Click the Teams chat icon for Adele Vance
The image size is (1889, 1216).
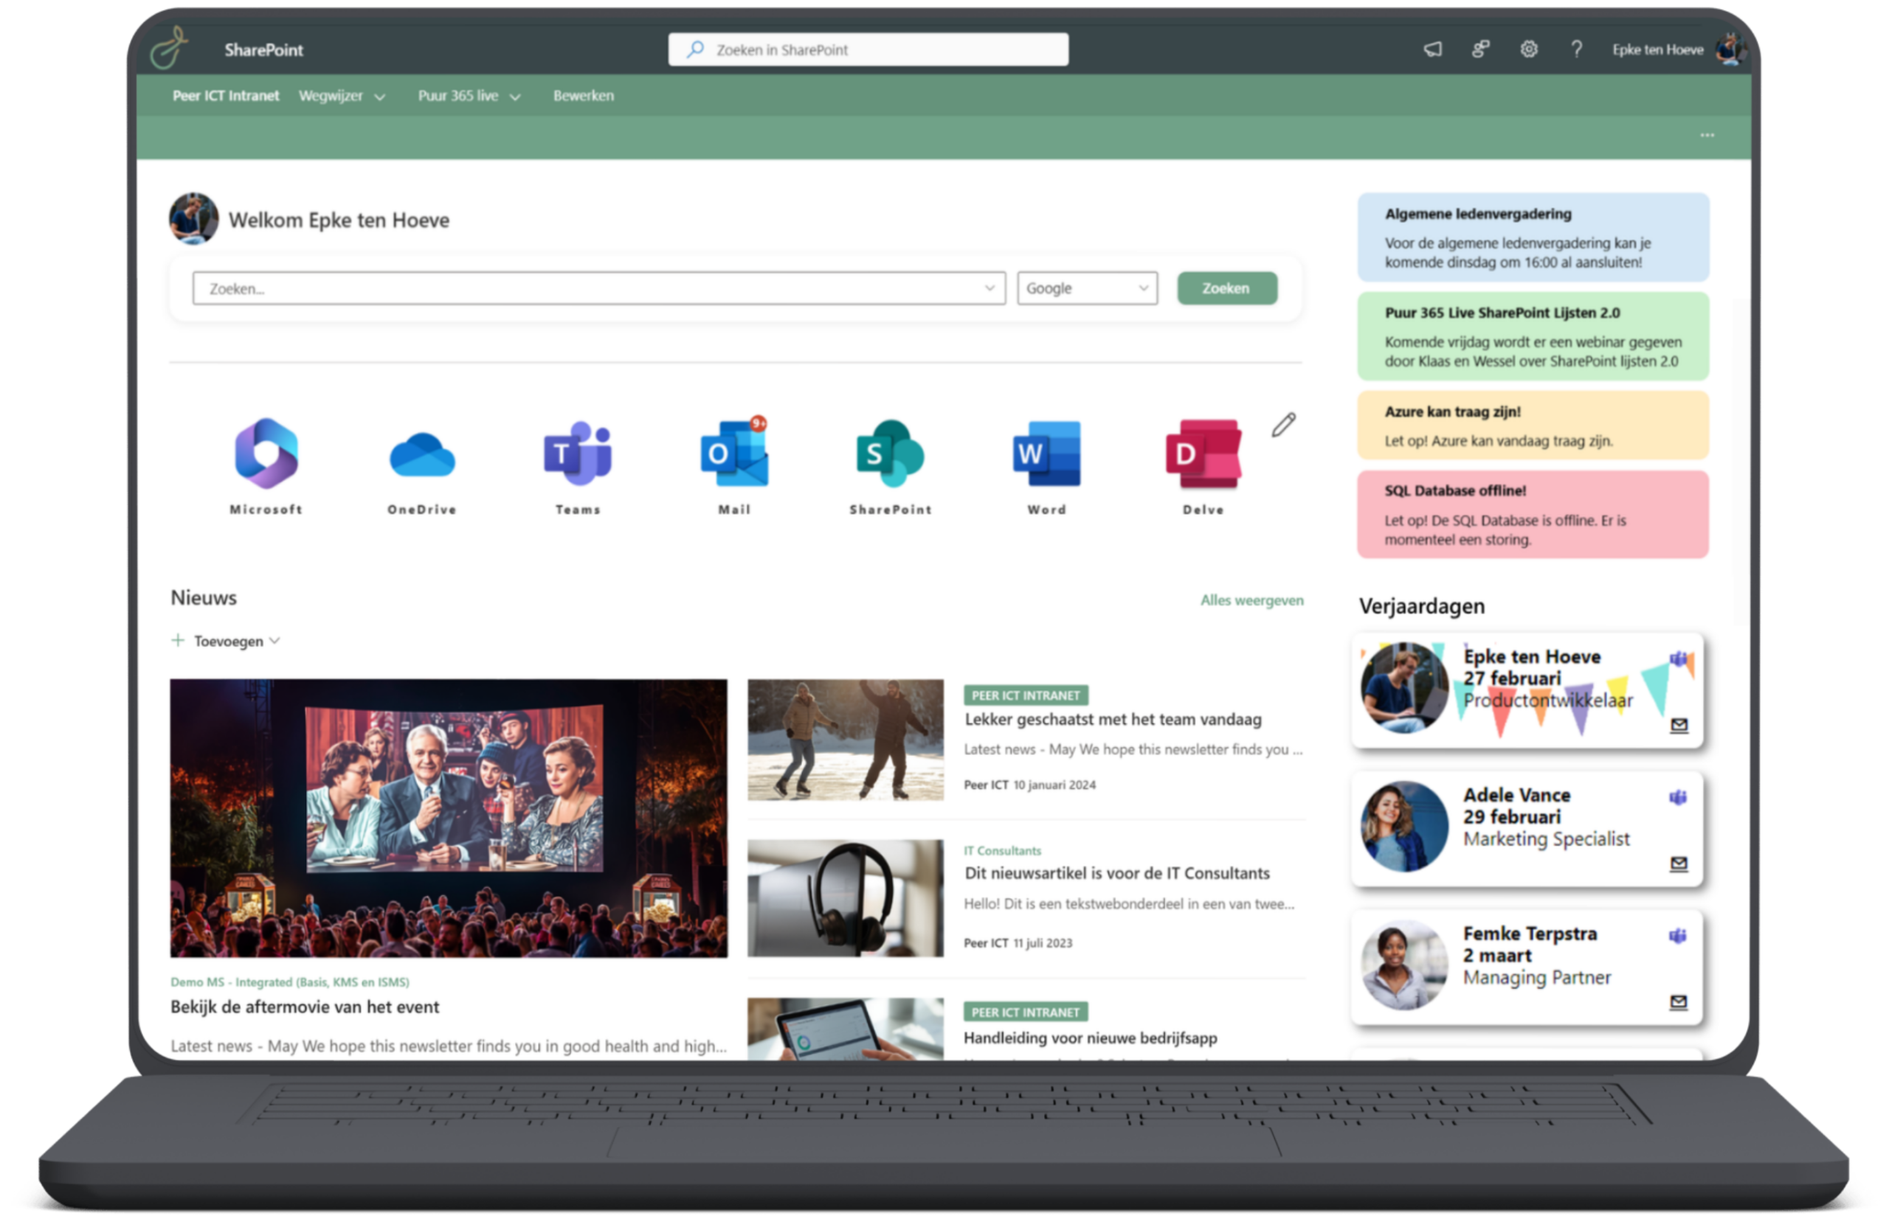(1679, 797)
